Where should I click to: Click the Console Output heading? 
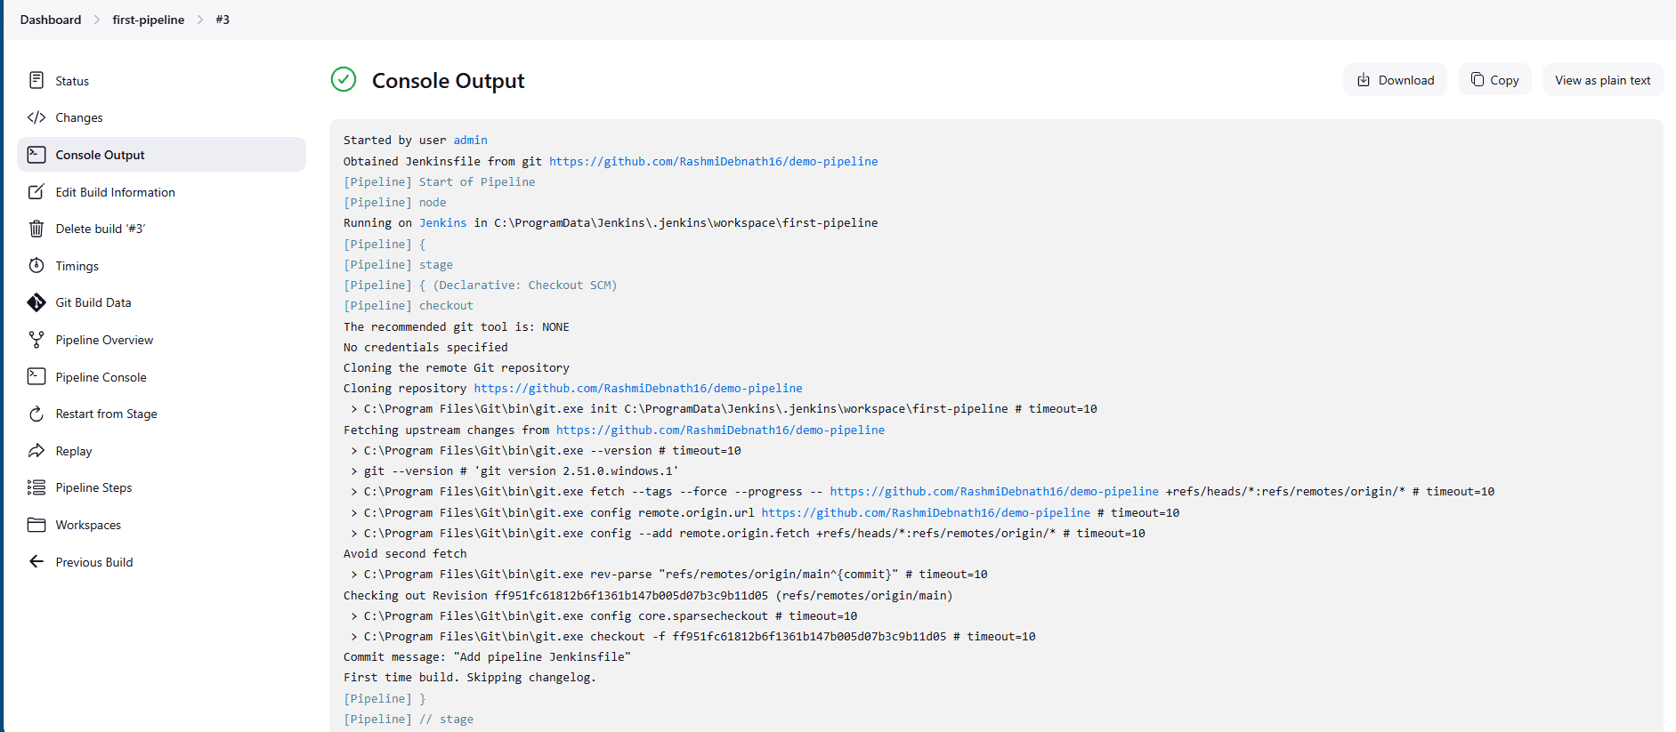[448, 81]
